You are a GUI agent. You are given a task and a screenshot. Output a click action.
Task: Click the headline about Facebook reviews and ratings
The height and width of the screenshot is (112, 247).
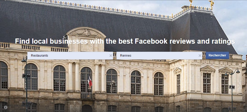click(x=125, y=41)
